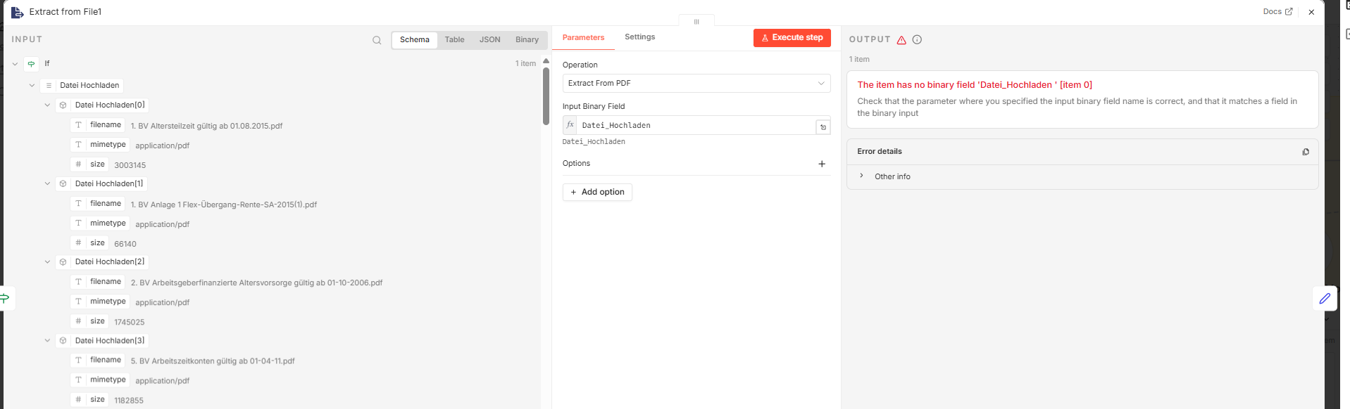Switch to the Settings tab
Viewport: 1350px width, 409px height.
(639, 37)
